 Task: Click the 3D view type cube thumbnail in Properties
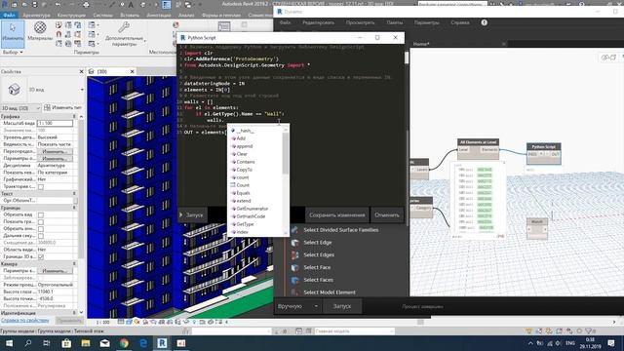coord(14,90)
